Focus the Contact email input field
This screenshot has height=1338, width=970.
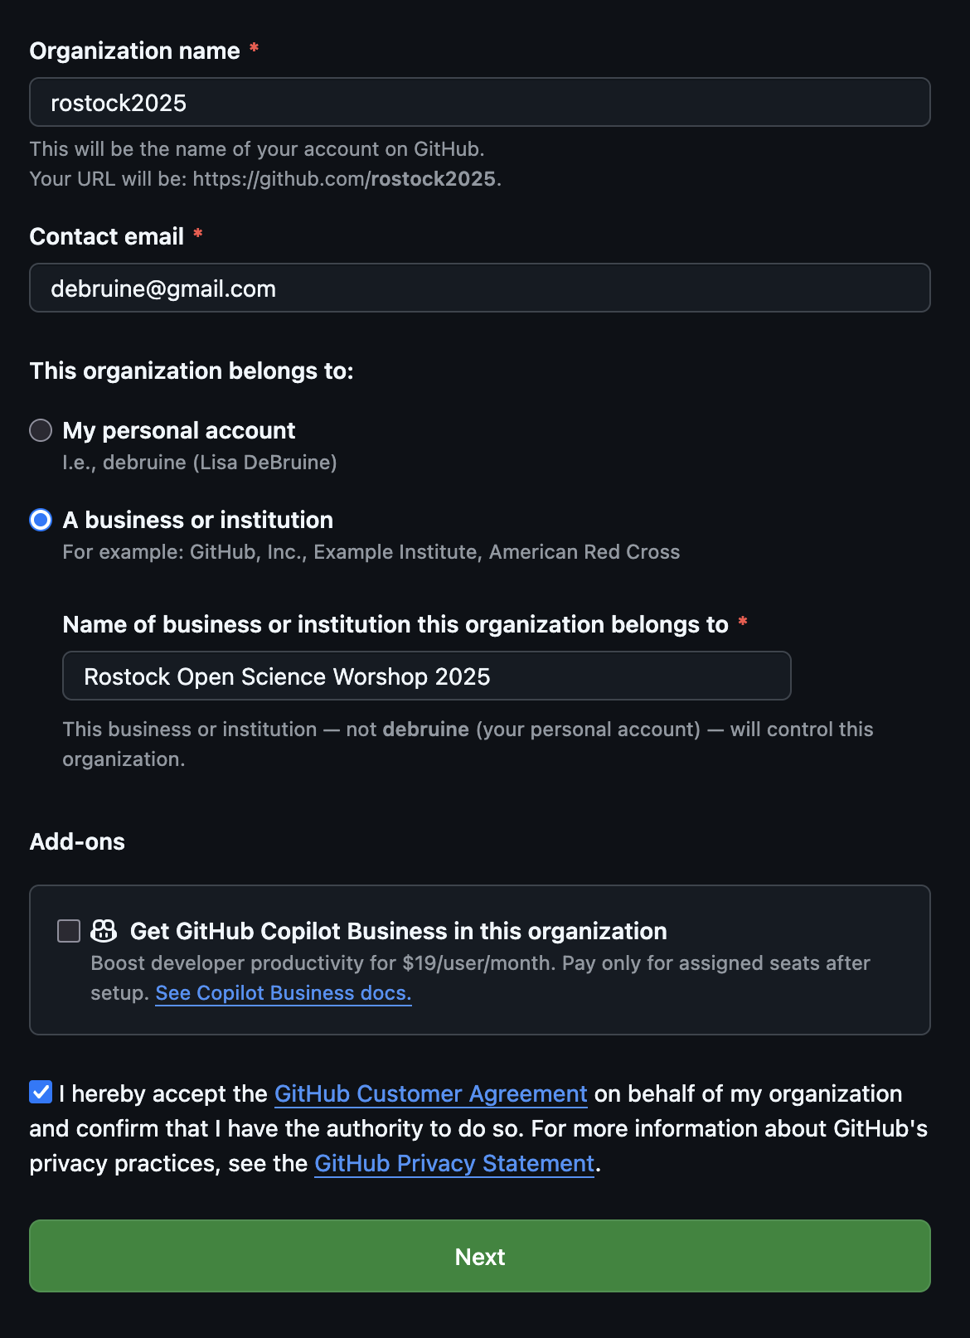(x=479, y=288)
